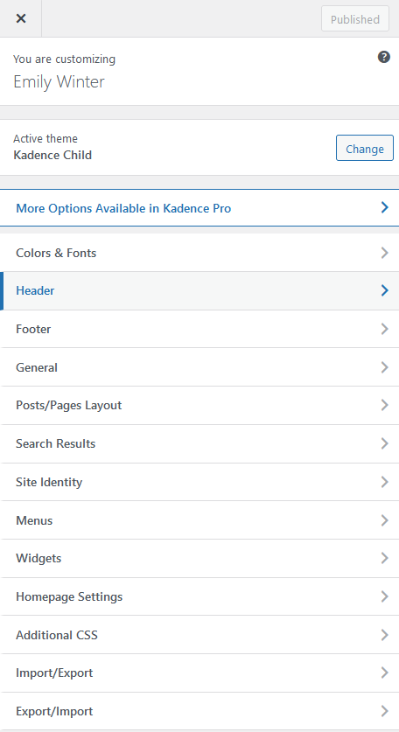
Task: Click chevron on Import/Export row
Action: 384,673
